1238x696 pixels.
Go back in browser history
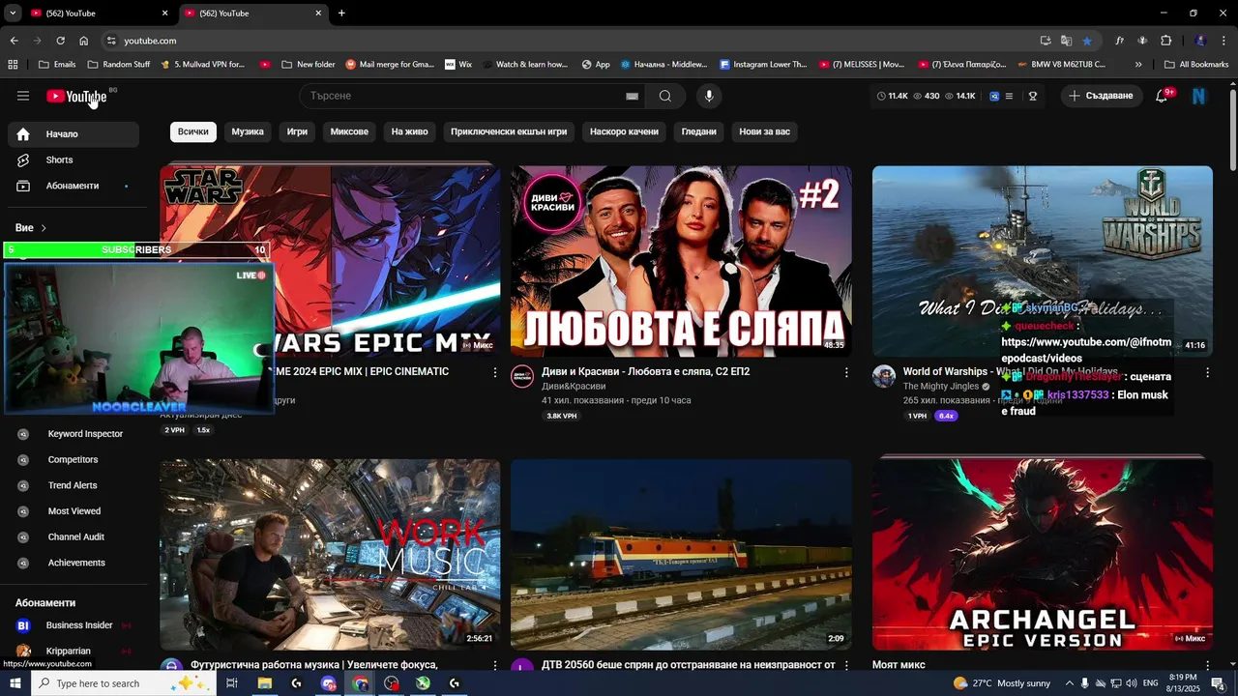click(14, 41)
